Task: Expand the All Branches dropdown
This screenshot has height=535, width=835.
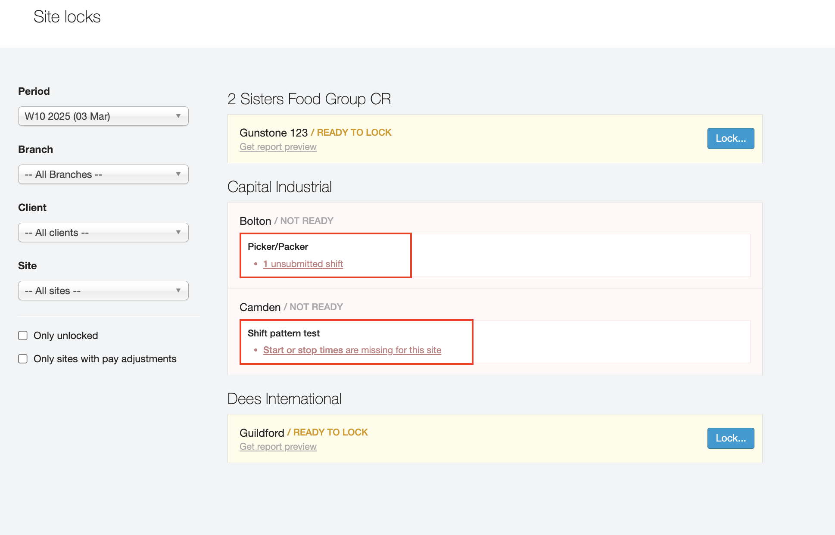Action: tap(103, 174)
